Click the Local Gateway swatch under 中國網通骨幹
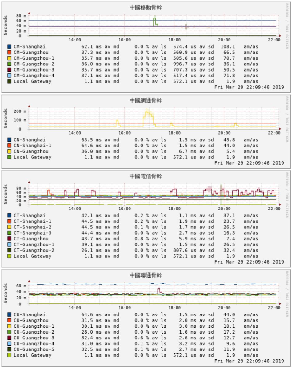Image resolution: width=292 pixels, height=367 pixels. tap(9, 157)
